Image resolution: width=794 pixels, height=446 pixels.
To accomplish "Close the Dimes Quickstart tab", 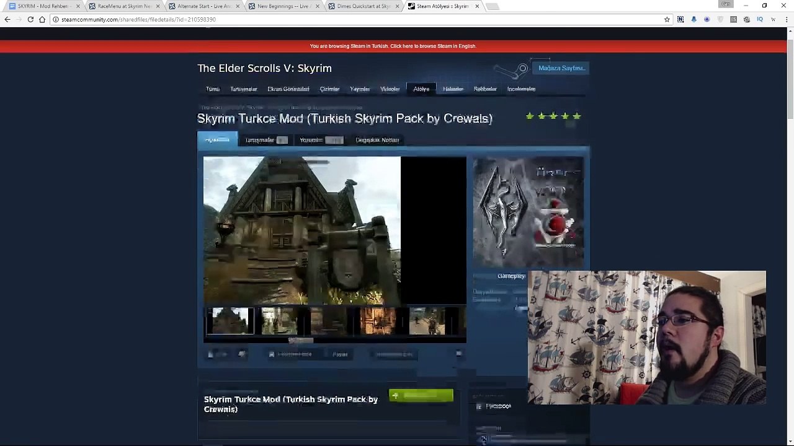I will [397, 6].
